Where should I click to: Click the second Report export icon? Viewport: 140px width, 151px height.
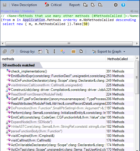click(x=93, y=5)
